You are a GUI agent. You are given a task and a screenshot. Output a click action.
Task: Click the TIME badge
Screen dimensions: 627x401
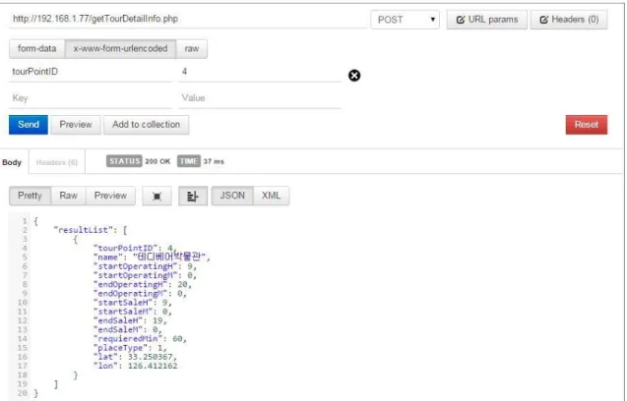click(189, 161)
